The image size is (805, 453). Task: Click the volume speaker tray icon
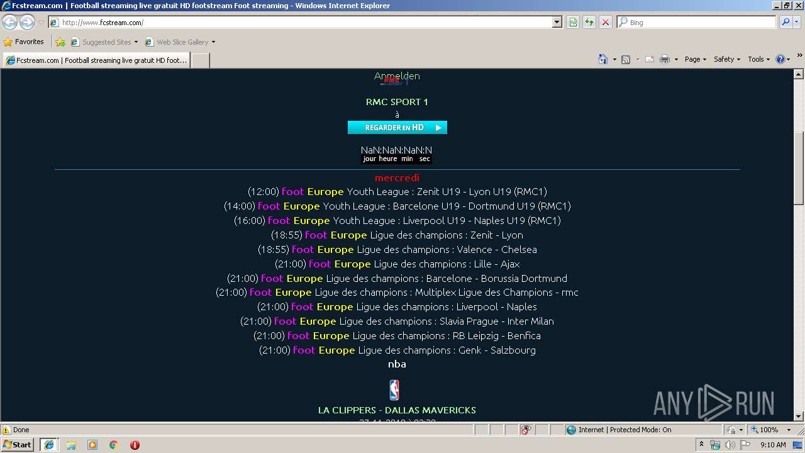point(730,445)
